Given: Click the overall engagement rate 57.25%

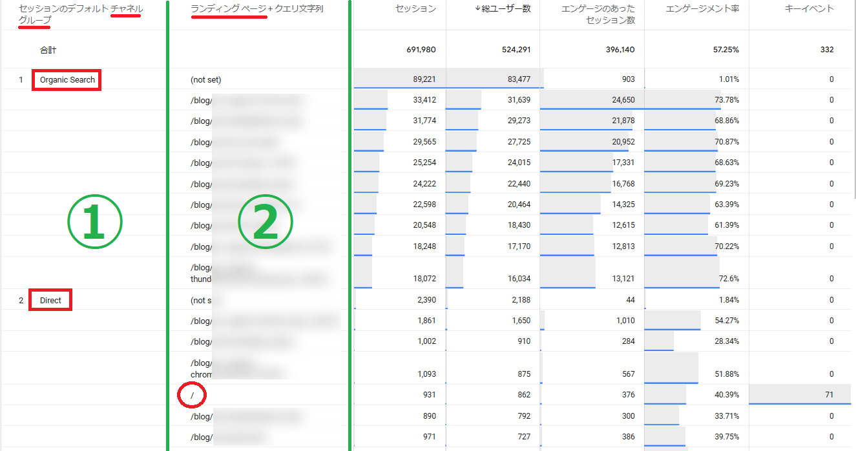Looking at the screenshot, I should 726,50.
